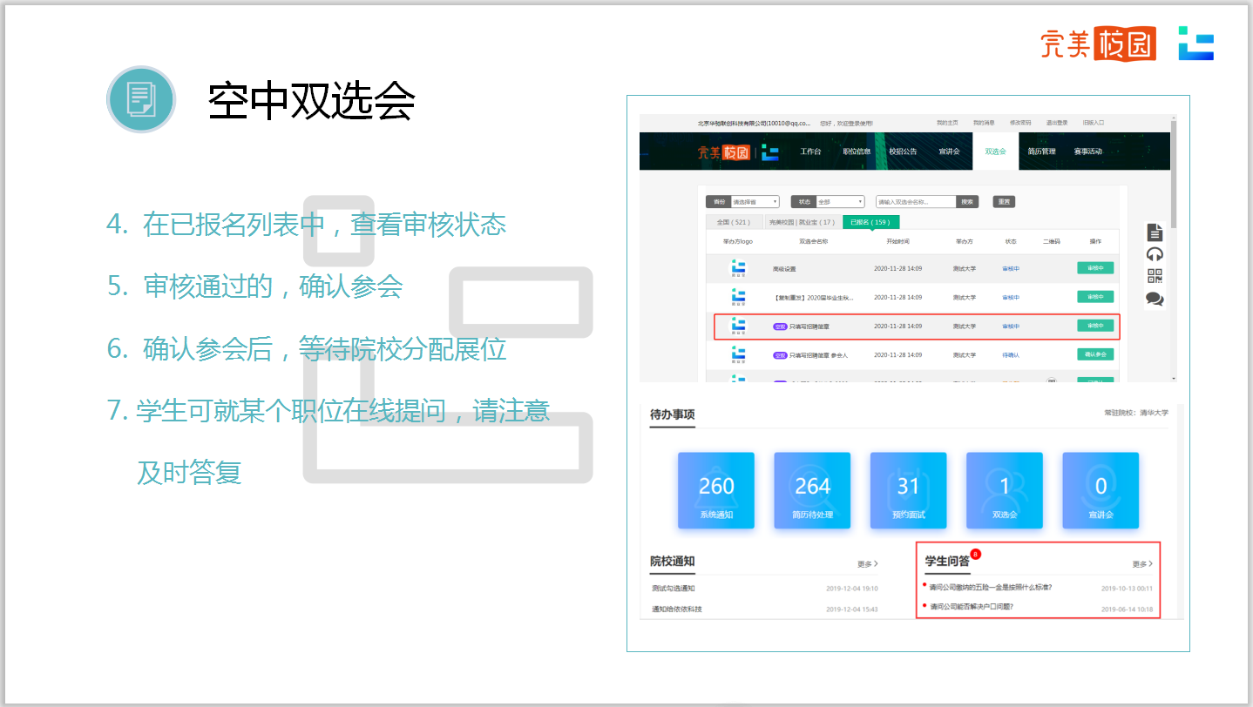Open the 系统通知 tile showing 260
1253x707 pixels.
pyautogui.click(x=716, y=491)
